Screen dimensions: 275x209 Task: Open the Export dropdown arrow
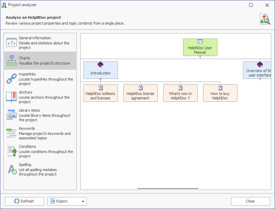click(83, 201)
